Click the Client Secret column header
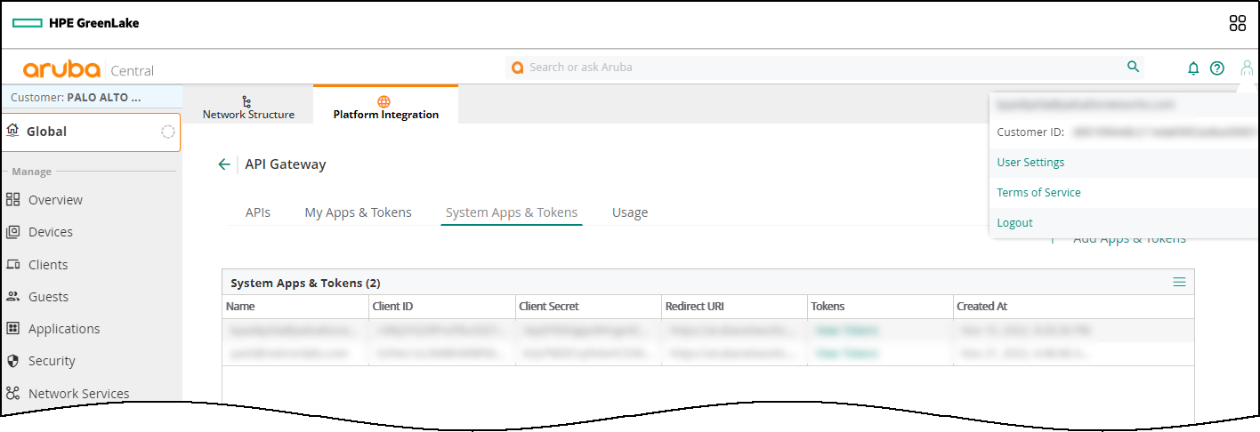Screen dimensions: 1260x432 (x=549, y=307)
